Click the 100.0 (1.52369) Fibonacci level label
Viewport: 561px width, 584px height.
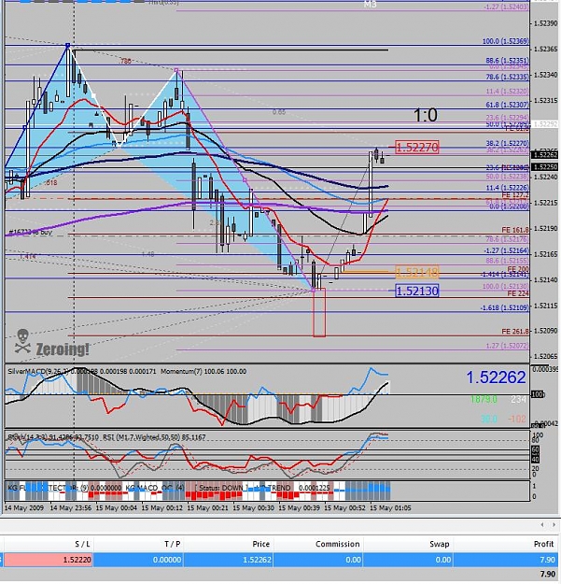pos(505,41)
